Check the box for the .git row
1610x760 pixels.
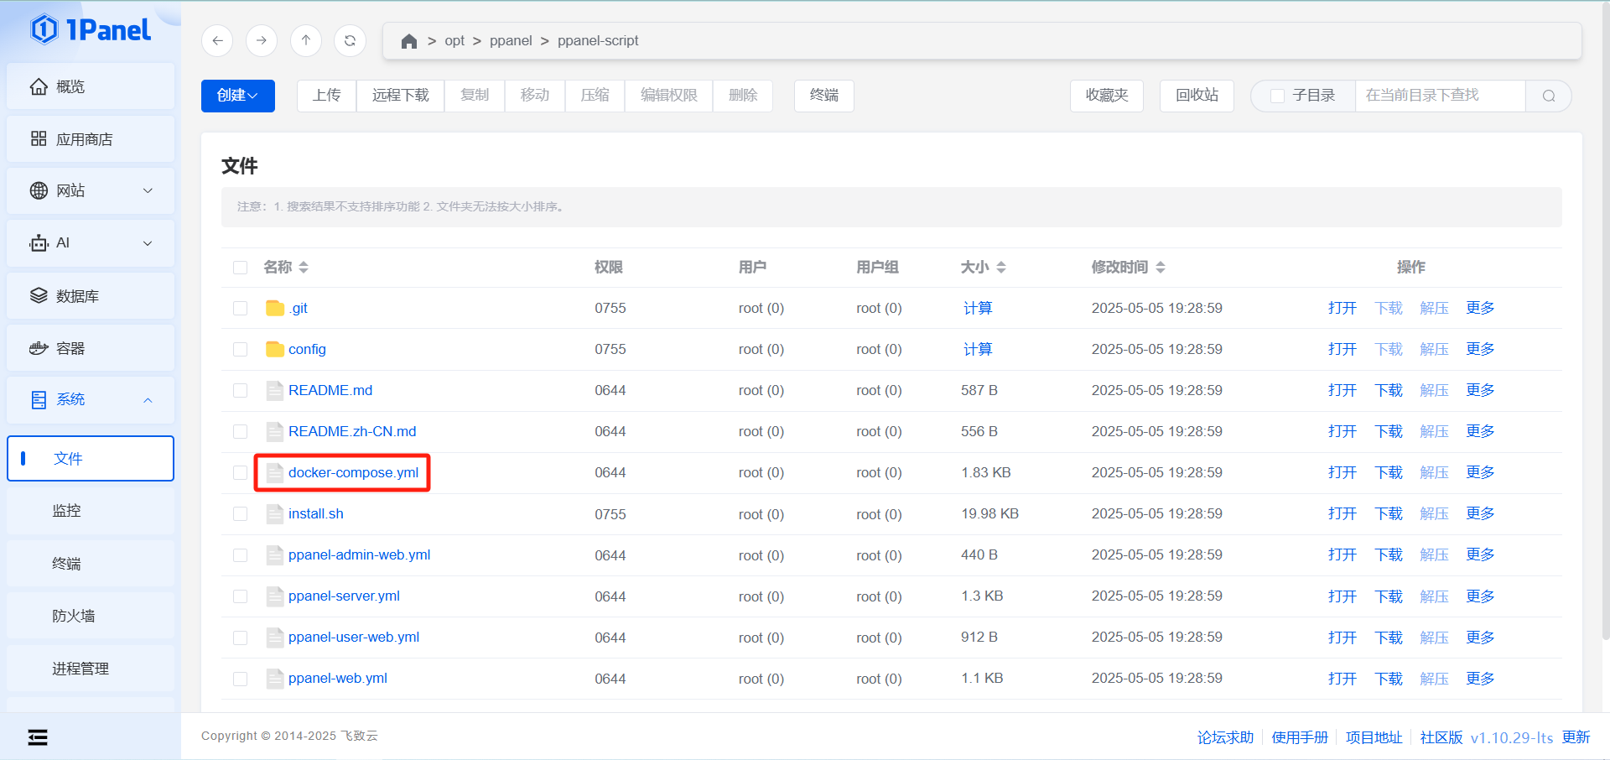(241, 308)
